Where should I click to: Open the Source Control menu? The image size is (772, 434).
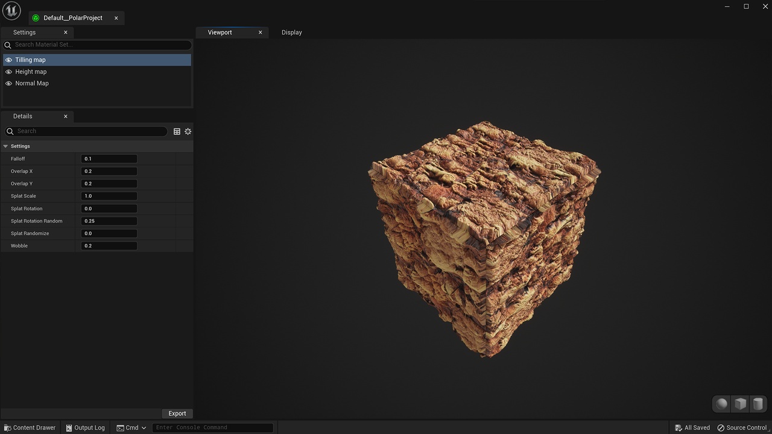(x=742, y=428)
